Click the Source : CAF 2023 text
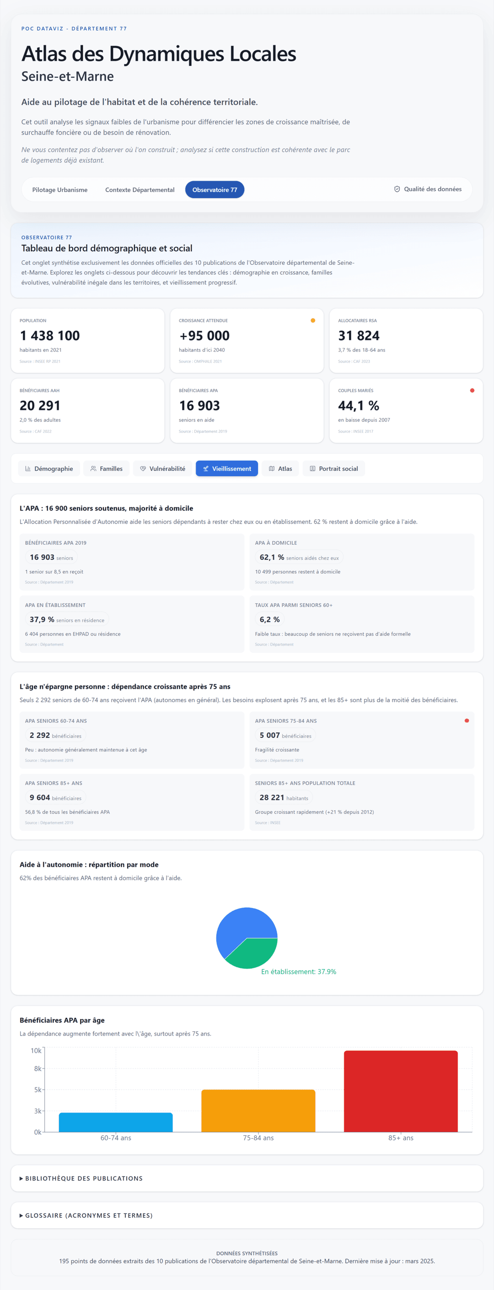The height and width of the screenshot is (1290, 494). click(x=354, y=361)
